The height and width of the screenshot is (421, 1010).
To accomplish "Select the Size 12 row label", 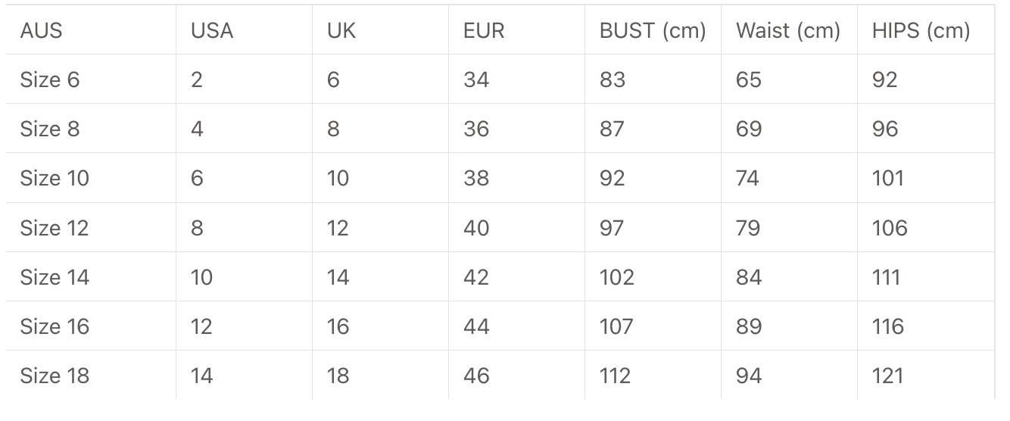I will tap(55, 228).
